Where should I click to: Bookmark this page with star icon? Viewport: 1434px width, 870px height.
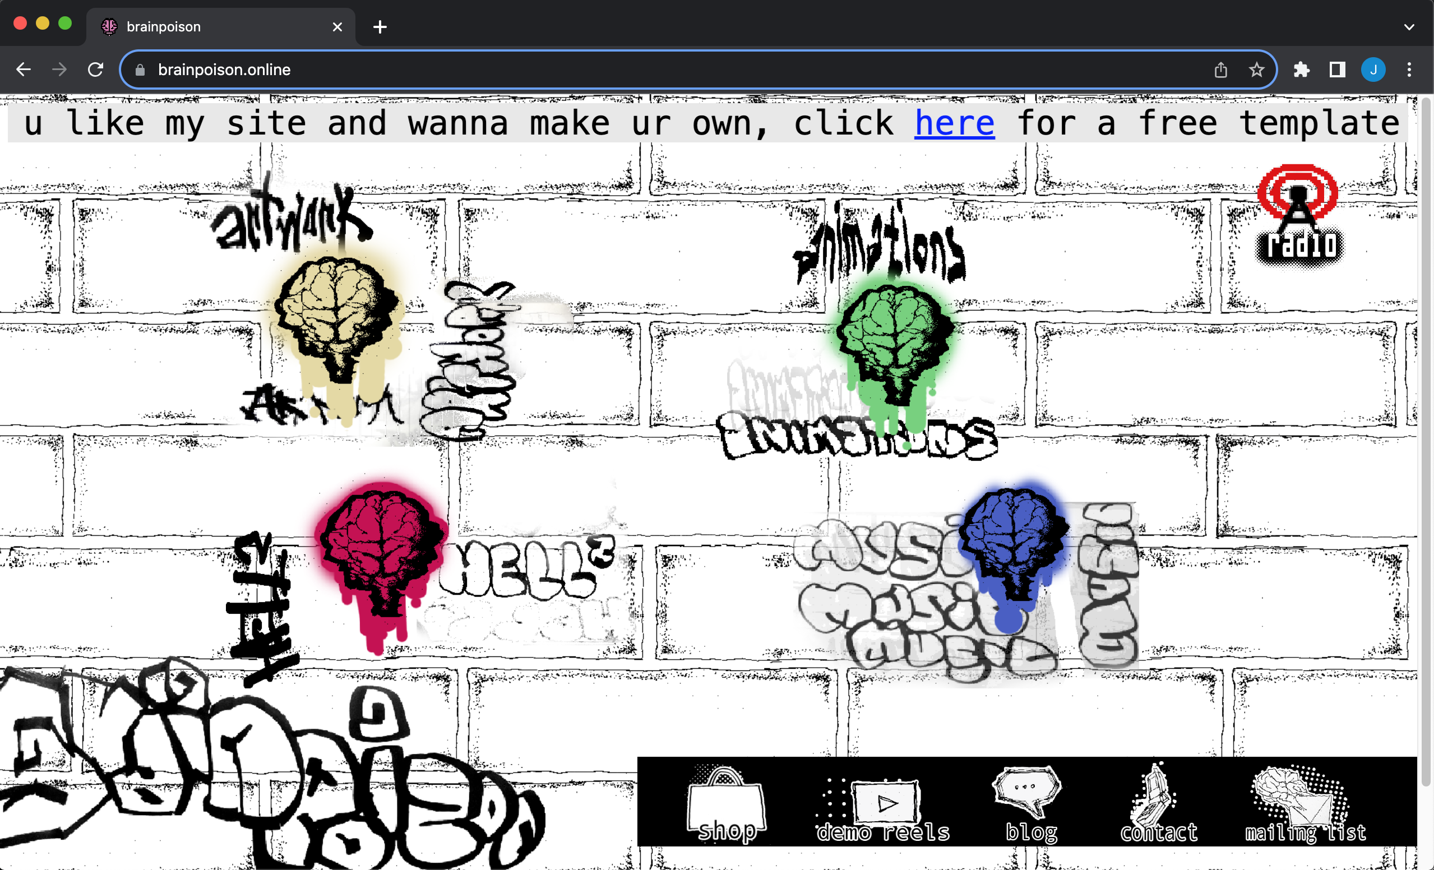point(1256,70)
